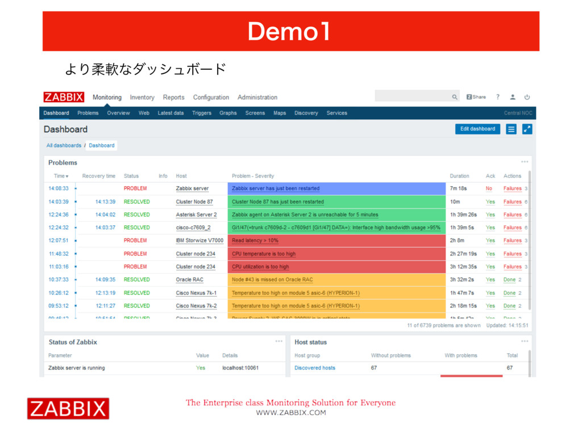Go to the Screens submenu tab

[255, 113]
